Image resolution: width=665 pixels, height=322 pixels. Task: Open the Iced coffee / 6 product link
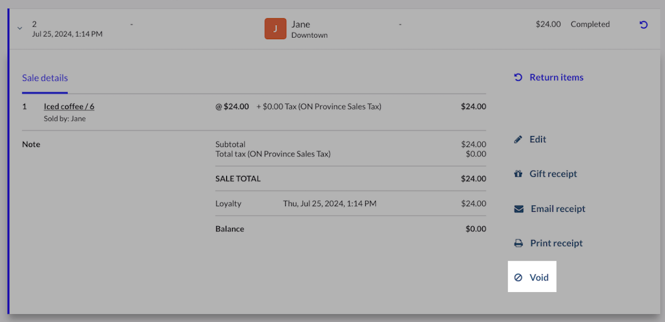tap(69, 107)
